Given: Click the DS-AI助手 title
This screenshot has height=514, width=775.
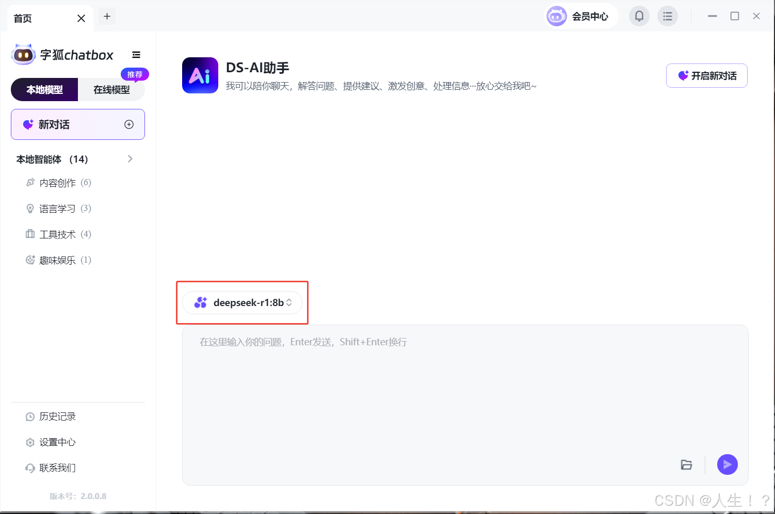Looking at the screenshot, I should click(257, 68).
